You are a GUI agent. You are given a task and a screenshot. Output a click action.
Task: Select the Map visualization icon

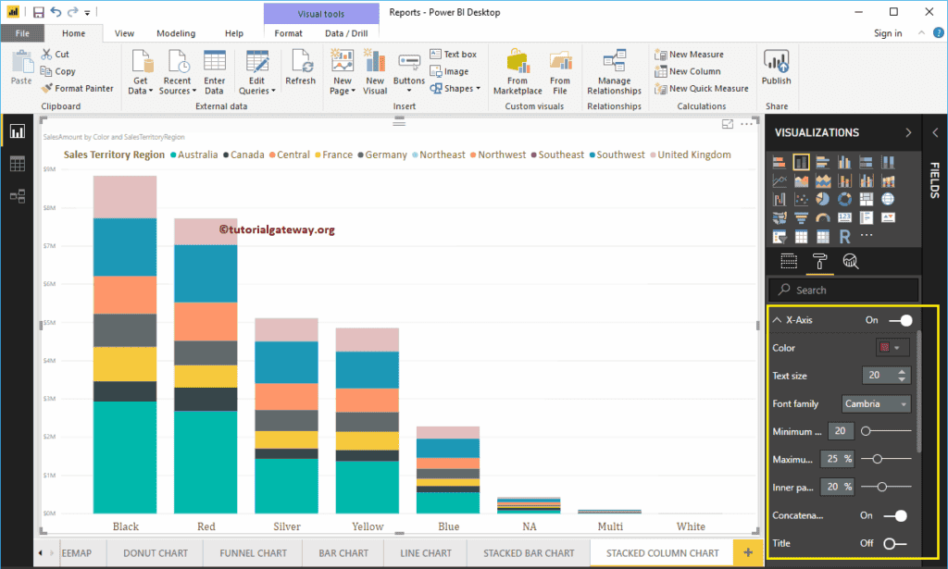point(888,199)
